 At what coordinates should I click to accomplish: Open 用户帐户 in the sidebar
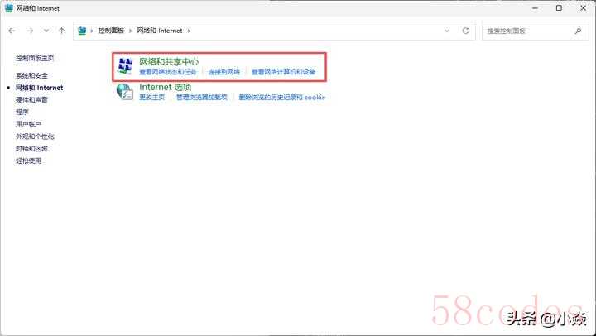tap(28, 124)
